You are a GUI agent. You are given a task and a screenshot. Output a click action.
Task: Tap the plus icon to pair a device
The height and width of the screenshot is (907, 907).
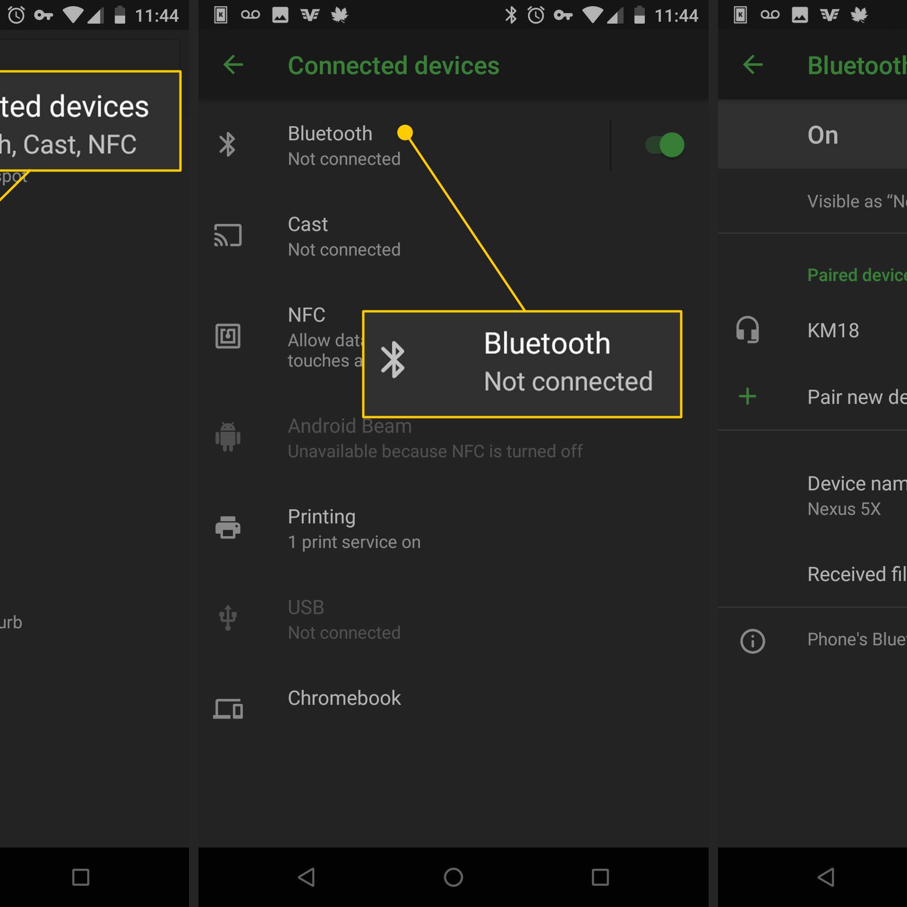747,396
